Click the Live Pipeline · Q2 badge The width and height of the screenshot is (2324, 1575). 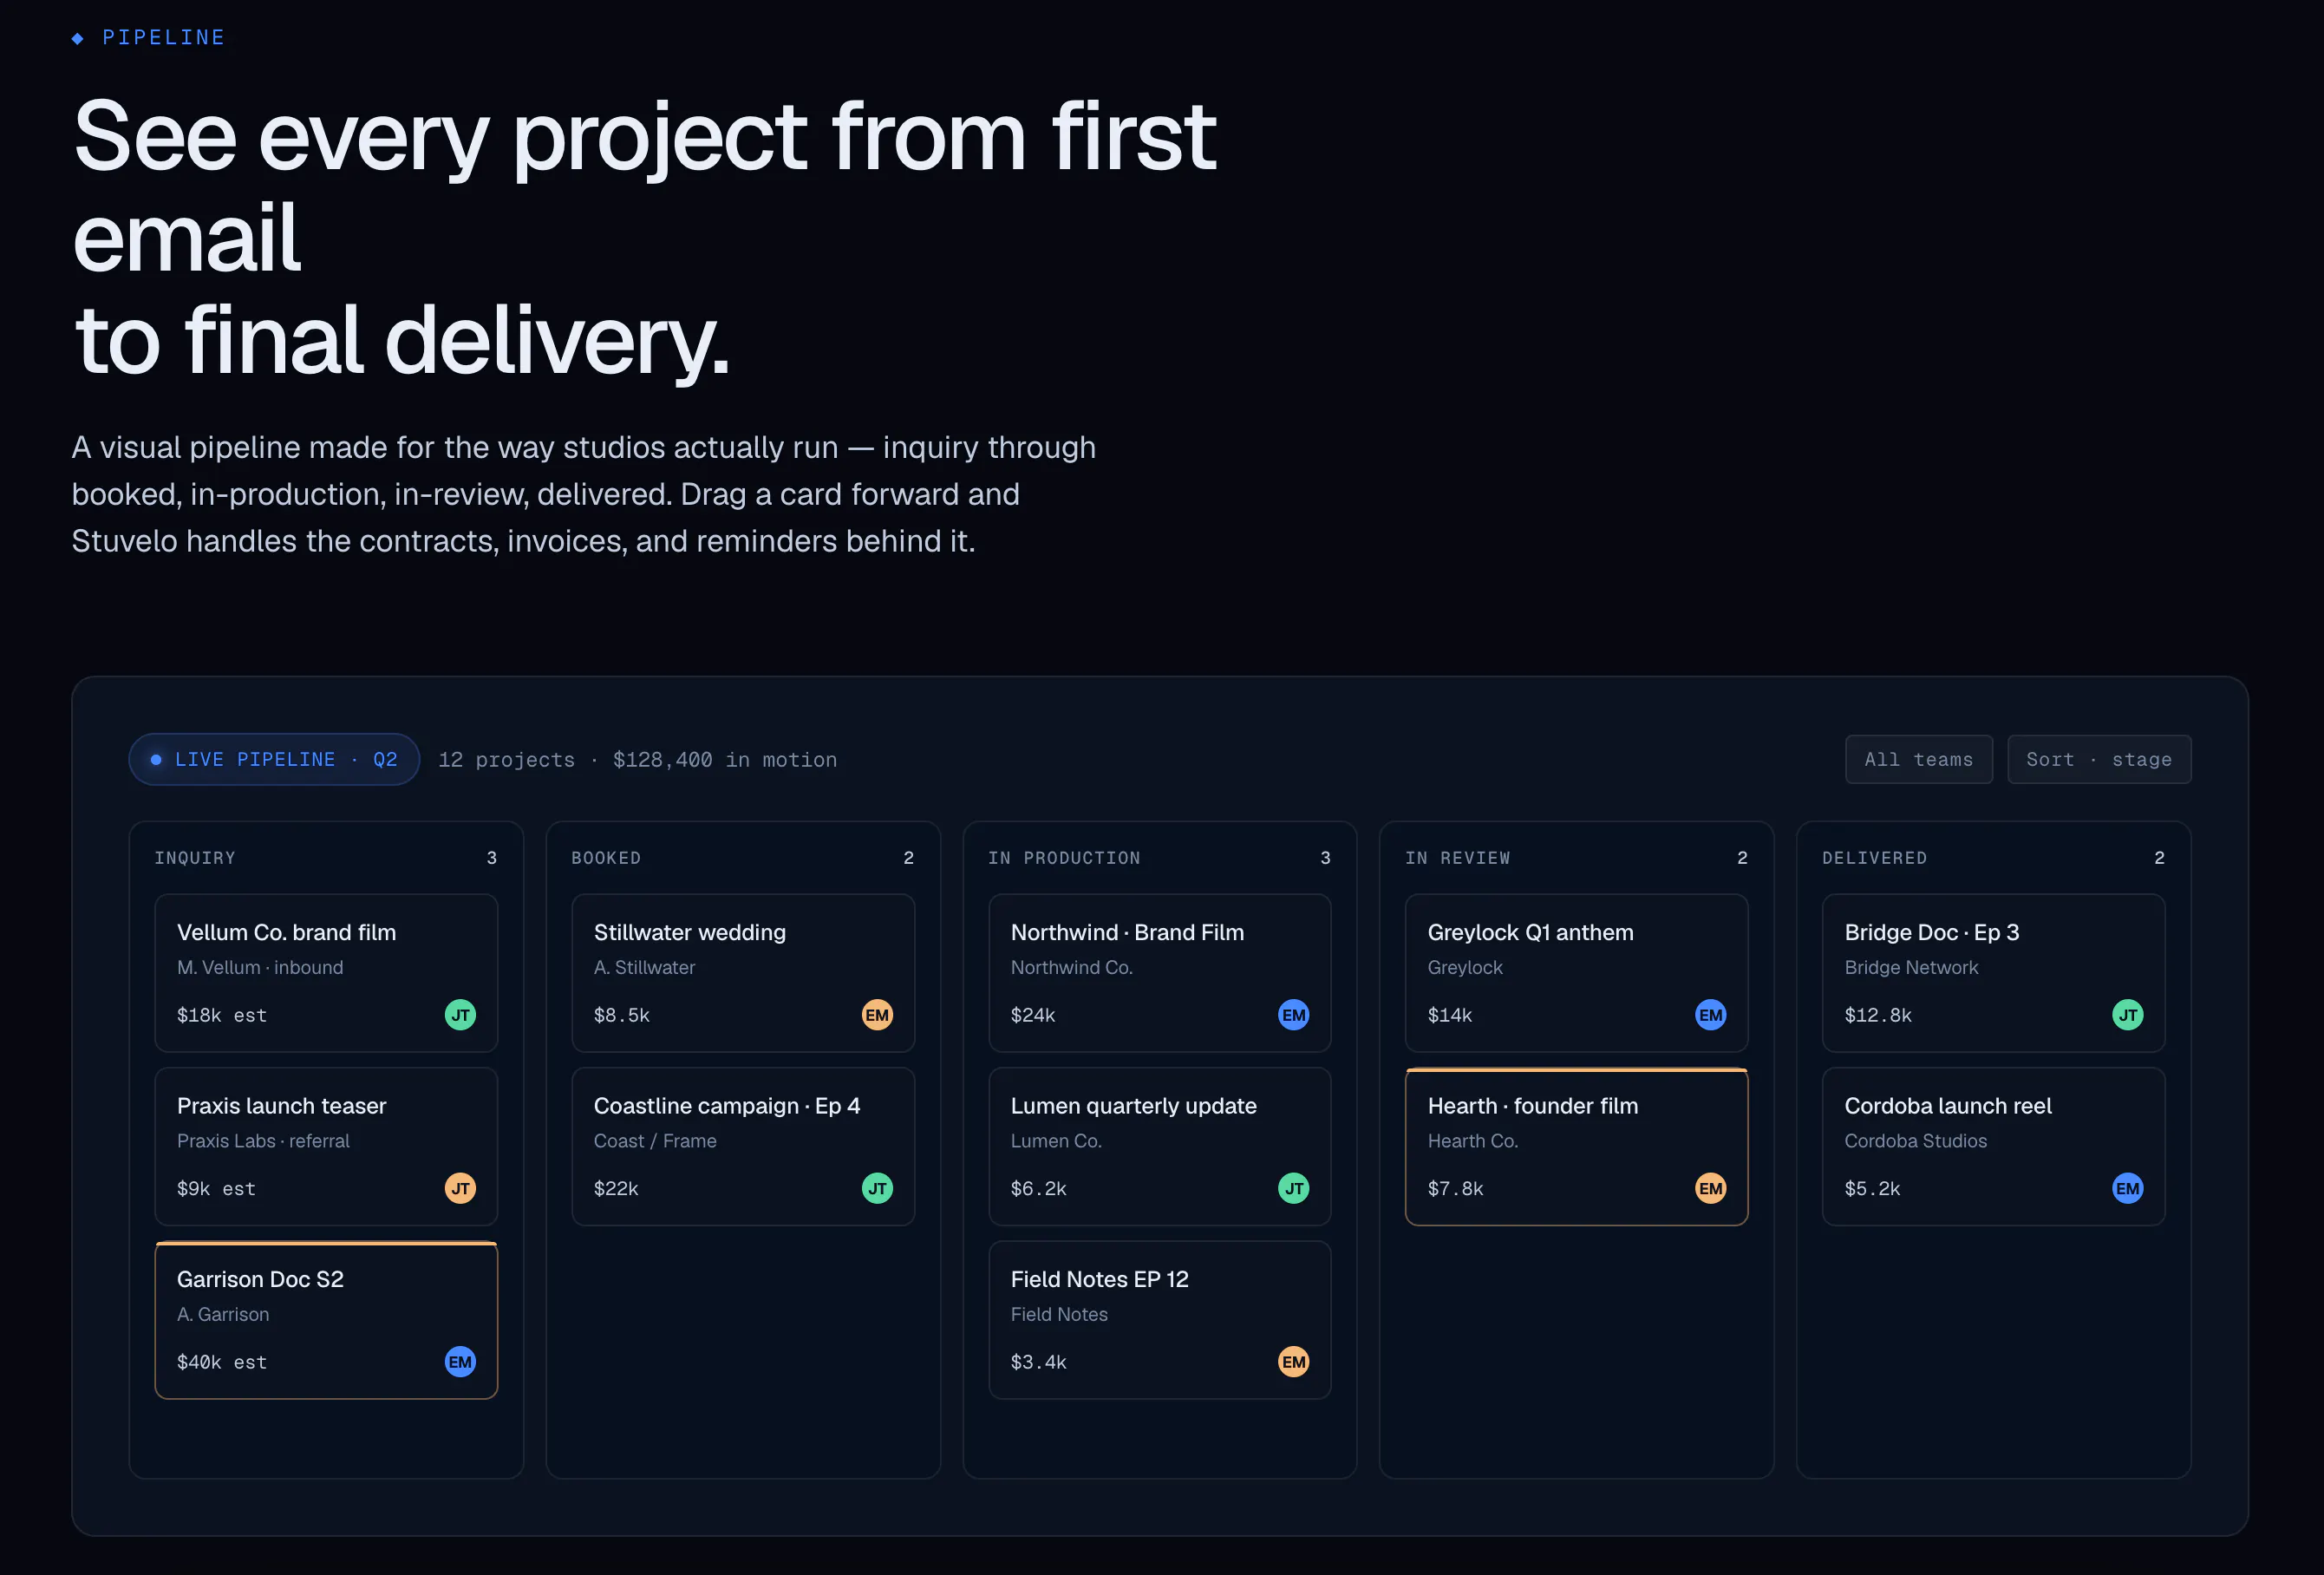(x=274, y=759)
